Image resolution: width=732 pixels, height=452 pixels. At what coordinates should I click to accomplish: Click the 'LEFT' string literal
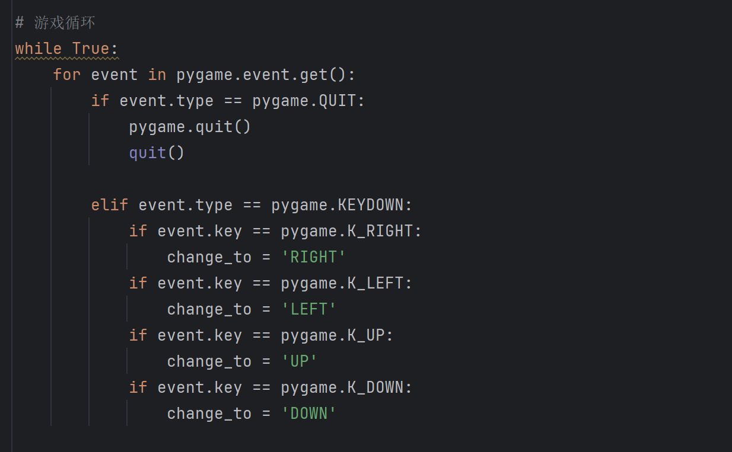[308, 309]
